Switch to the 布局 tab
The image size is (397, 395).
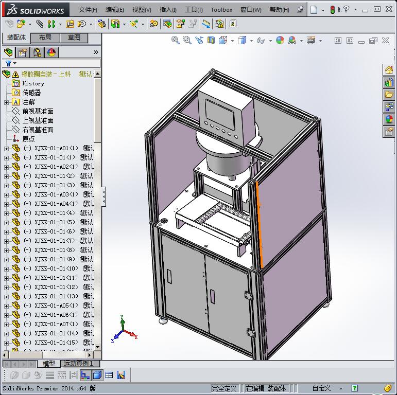[45, 38]
